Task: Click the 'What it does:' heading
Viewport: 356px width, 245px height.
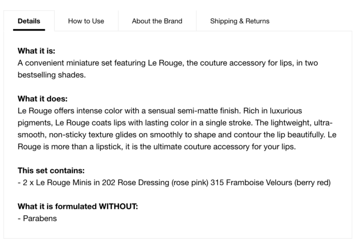Action: pos(42,99)
